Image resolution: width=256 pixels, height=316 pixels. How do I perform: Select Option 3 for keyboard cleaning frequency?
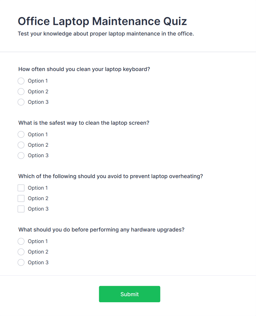tap(21, 102)
